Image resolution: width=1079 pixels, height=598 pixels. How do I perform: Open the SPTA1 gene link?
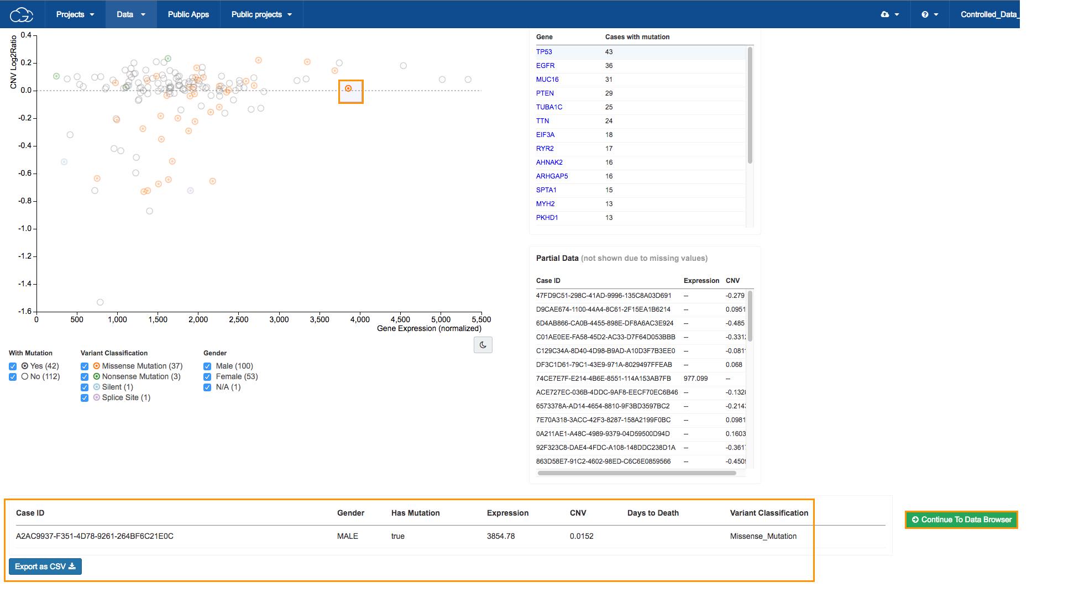point(546,190)
